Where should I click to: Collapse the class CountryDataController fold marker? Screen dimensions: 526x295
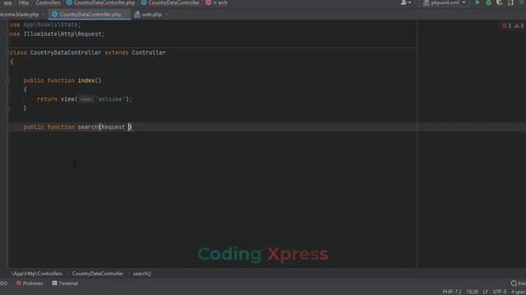(x=7, y=52)
